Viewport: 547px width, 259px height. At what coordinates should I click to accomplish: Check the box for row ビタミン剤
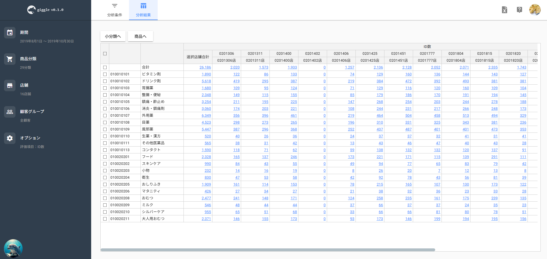pyautogui.click(x=105, y=74)
